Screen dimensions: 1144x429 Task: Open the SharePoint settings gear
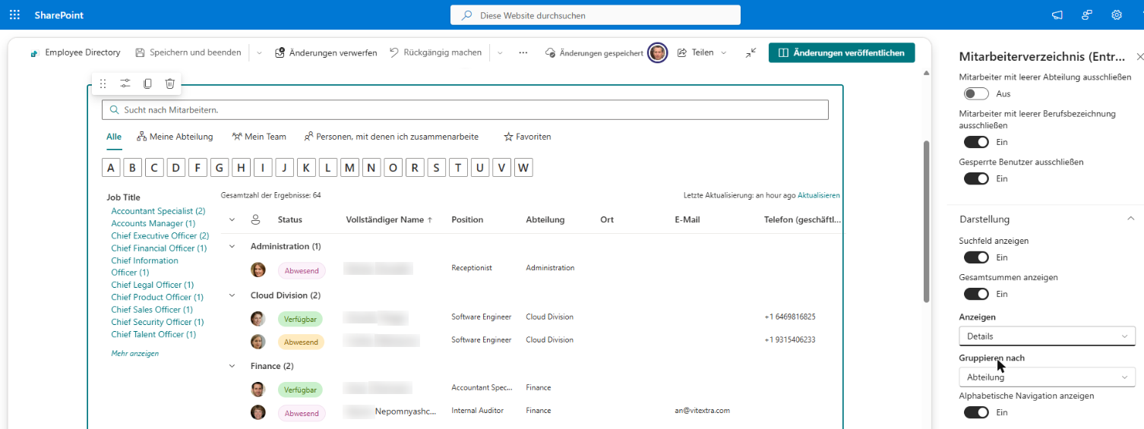tap(1116, 15)
